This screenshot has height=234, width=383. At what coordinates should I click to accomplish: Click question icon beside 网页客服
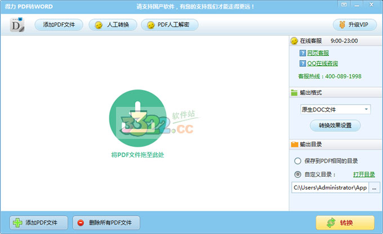pos(302,53)
